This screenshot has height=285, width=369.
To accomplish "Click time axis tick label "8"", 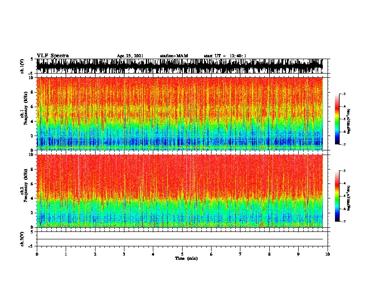I will click(269, 254).
